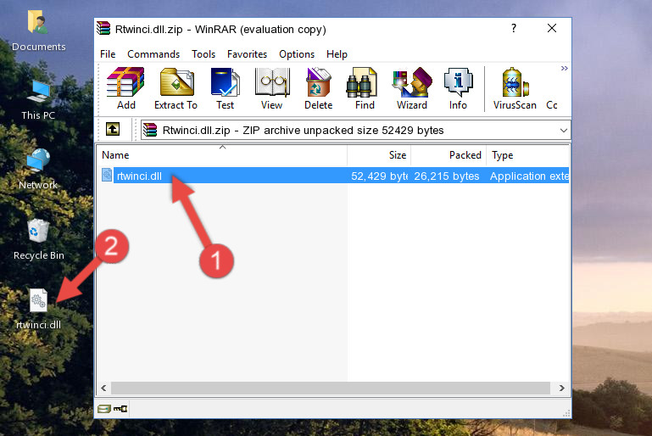
Task: Run the Test archive tool
Action: click(x=225, y=88)
